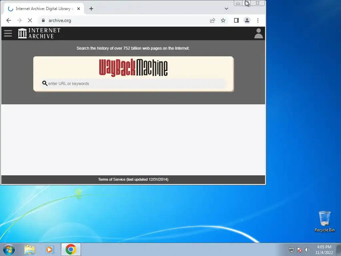Stop page loading with the X button
The image size is (341, 256).
pos(30,20)
